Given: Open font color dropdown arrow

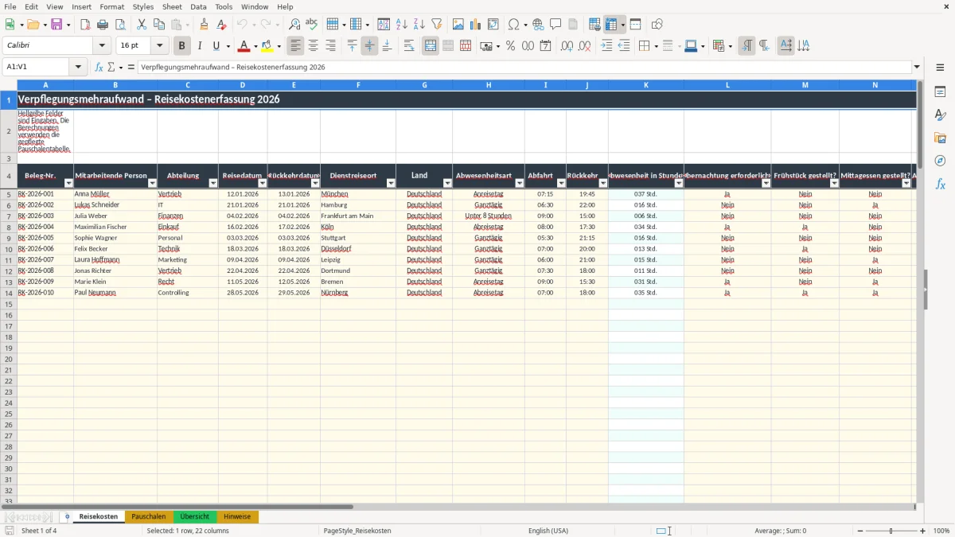Looking at the screenshot, I should [255, 46].
